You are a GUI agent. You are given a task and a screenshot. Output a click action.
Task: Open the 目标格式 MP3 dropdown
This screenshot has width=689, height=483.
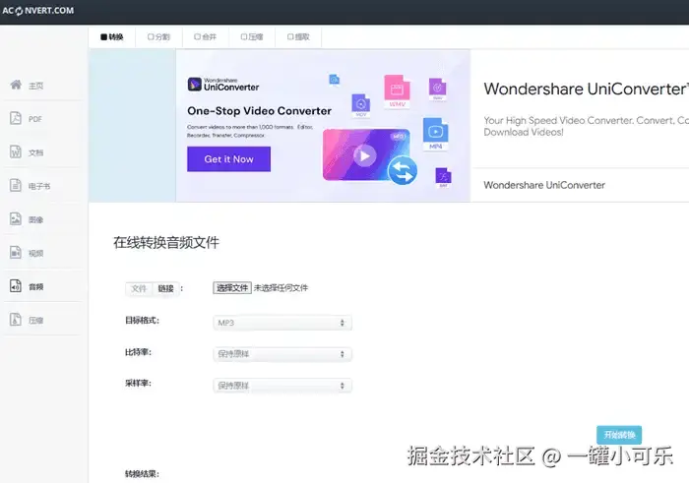[282, 323]
